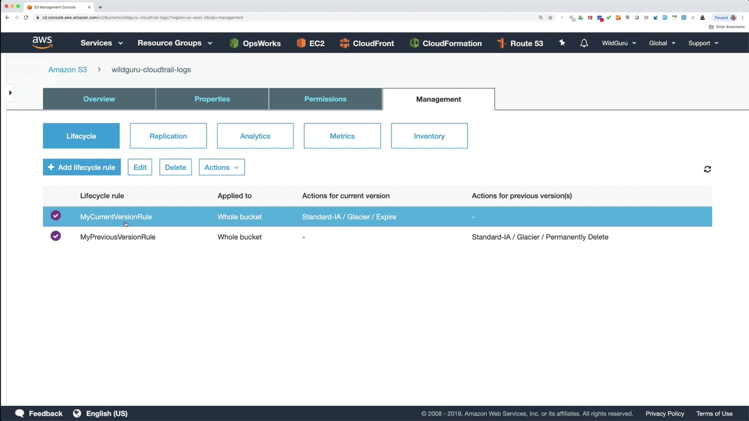Open the CloudFront shortcut icon
This screenshot has width=749, height=421.
344,43
